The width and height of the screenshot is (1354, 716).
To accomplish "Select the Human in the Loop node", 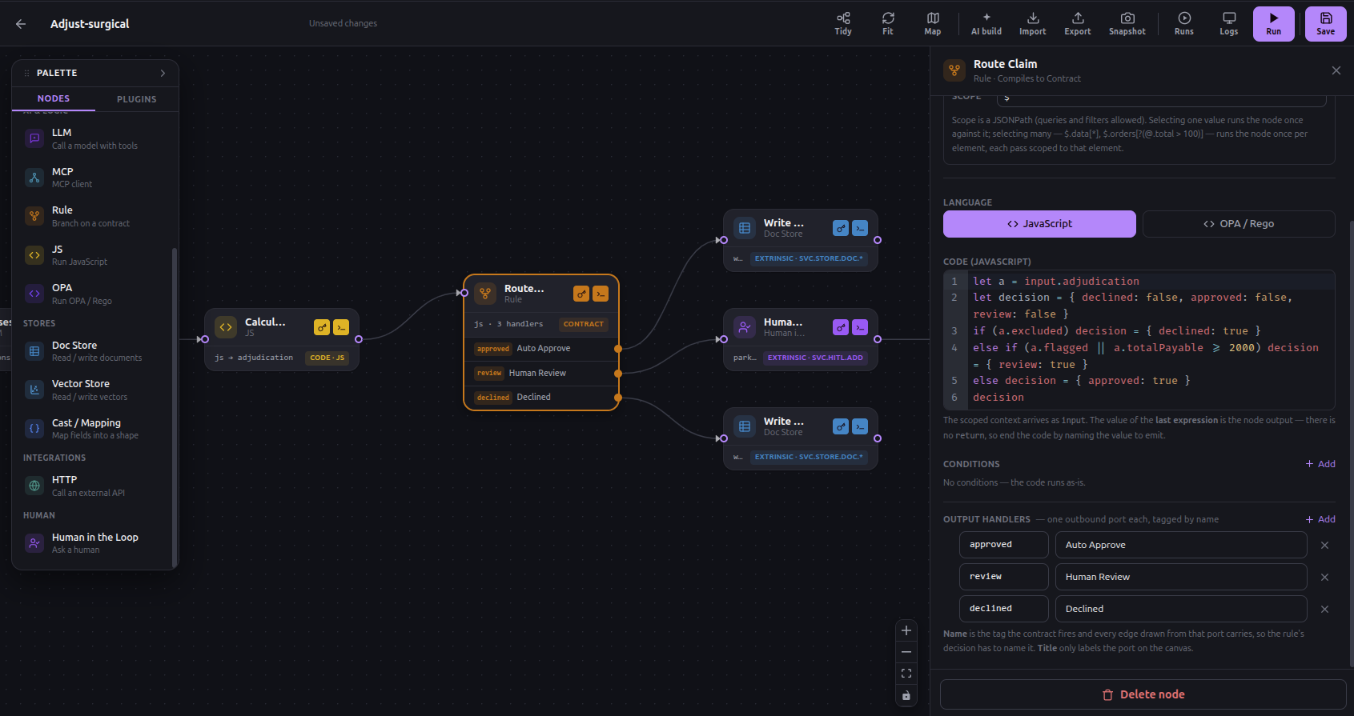I will pos(94,543).
